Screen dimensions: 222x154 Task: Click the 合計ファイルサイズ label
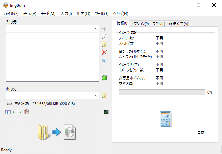132,51
